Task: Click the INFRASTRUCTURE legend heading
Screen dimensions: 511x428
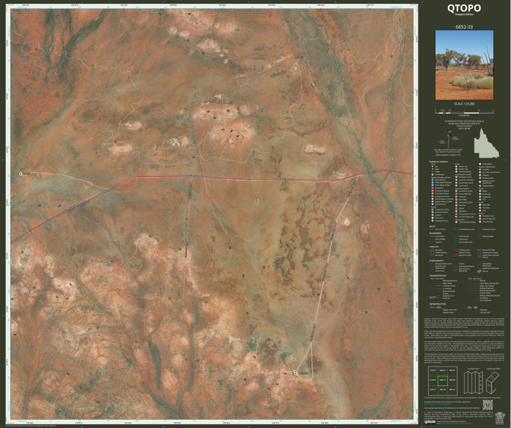Action: [x=438, y=304]
